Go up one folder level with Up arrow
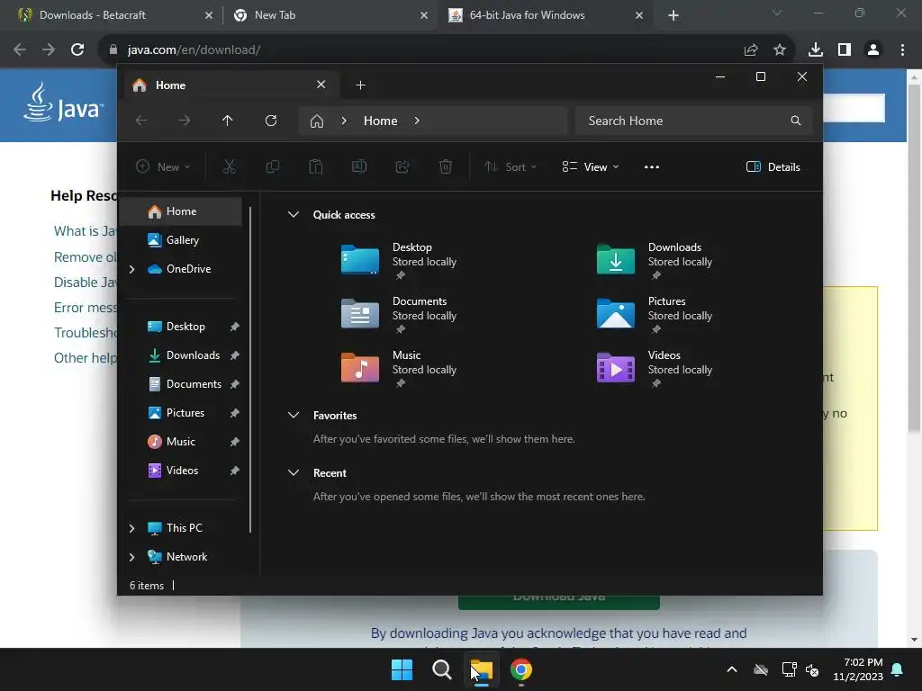 tap(228, 121)
